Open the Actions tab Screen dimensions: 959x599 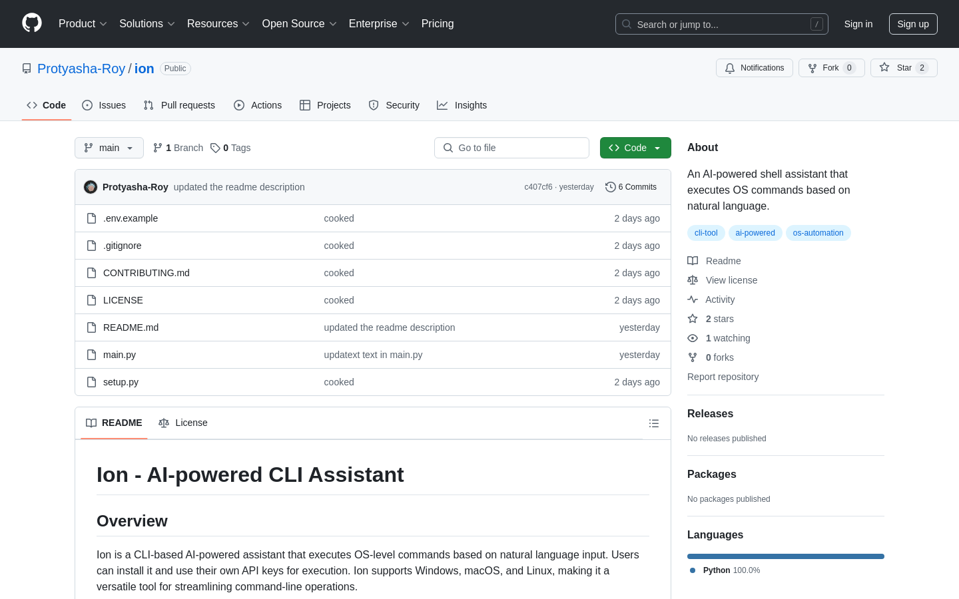point(258,105)
